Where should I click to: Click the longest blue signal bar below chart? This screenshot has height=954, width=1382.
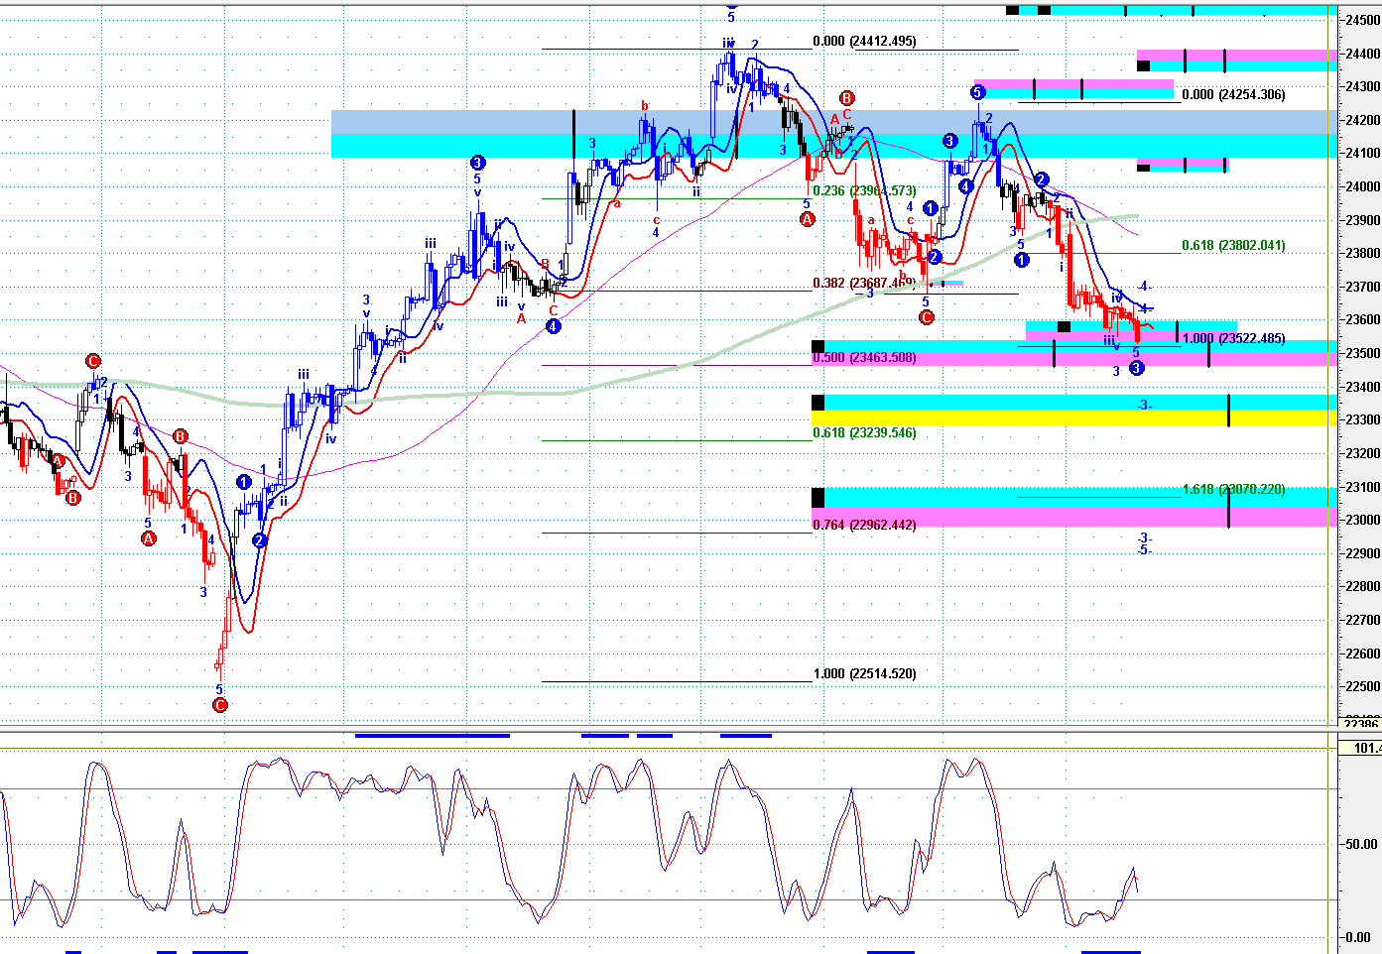click(x=432, y=736)
